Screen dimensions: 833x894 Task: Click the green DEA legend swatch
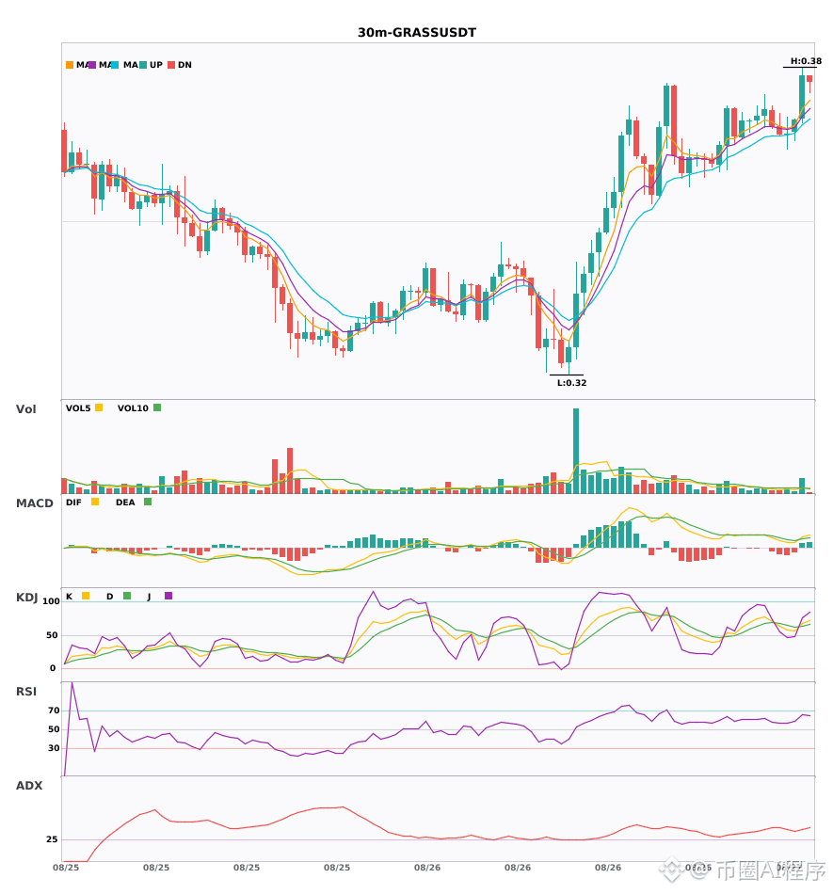pos(148,502)
